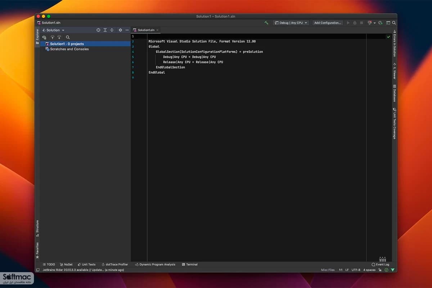Click the green circle check status icon

[386, 270]
